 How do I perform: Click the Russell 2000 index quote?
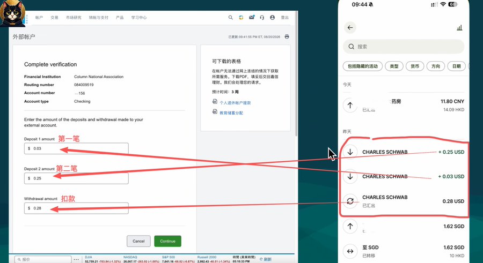[x=214, y=259]
